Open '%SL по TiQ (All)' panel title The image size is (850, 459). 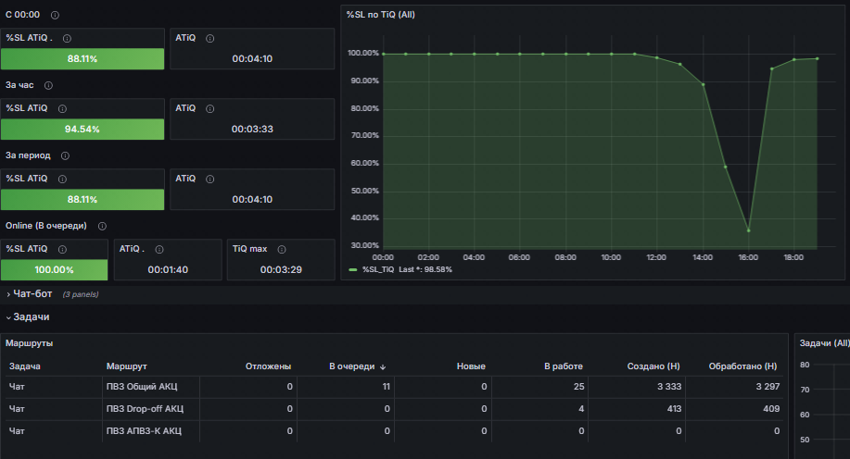coord(380,15)
